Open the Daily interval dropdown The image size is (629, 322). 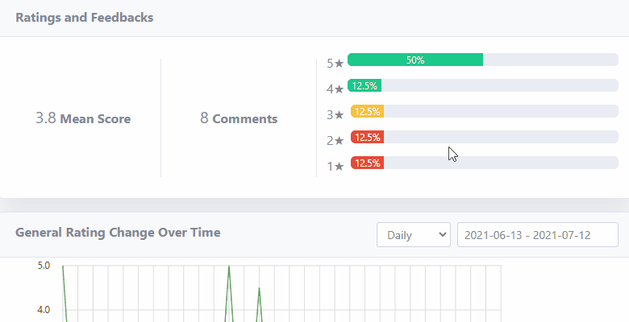(413, 235)
